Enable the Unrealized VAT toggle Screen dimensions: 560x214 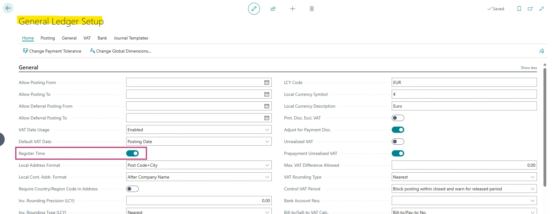click(398, 142)
